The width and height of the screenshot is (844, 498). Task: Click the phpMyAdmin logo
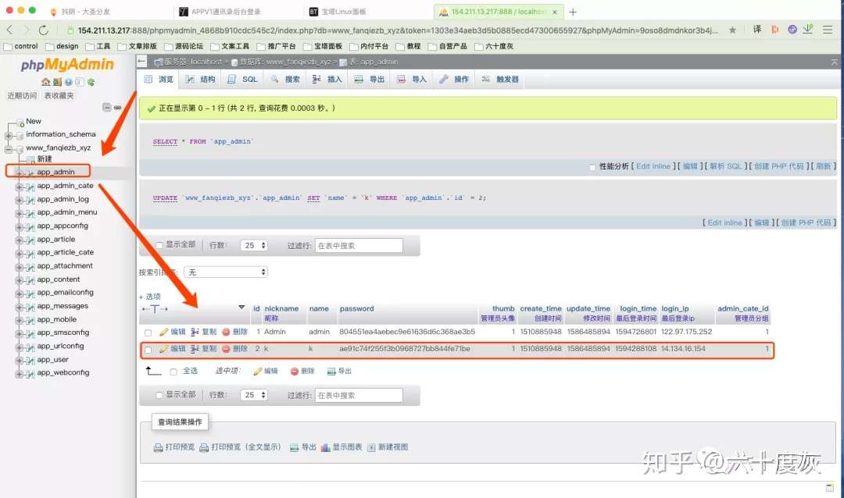pyautogui.click(x=67, y=65)
